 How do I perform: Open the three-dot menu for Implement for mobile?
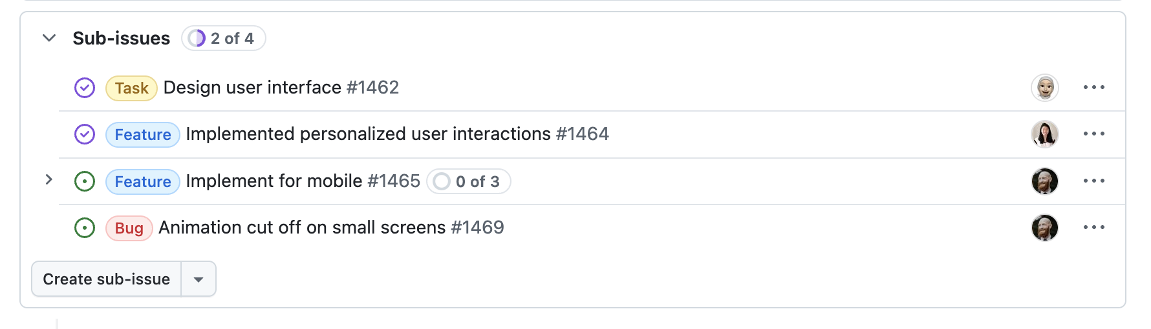pos(1093,181)
